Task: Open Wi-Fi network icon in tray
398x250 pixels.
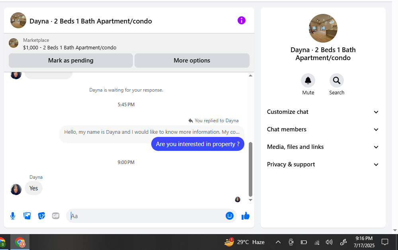Action: (x=317, y=242)
